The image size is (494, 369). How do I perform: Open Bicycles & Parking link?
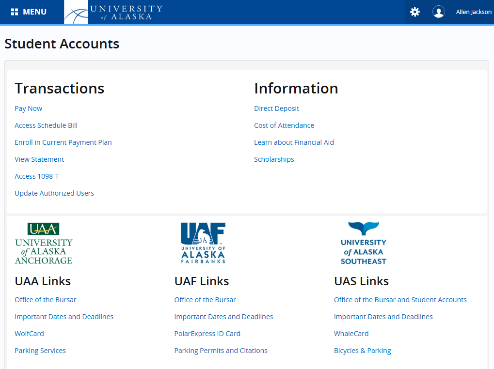[362, 351]
